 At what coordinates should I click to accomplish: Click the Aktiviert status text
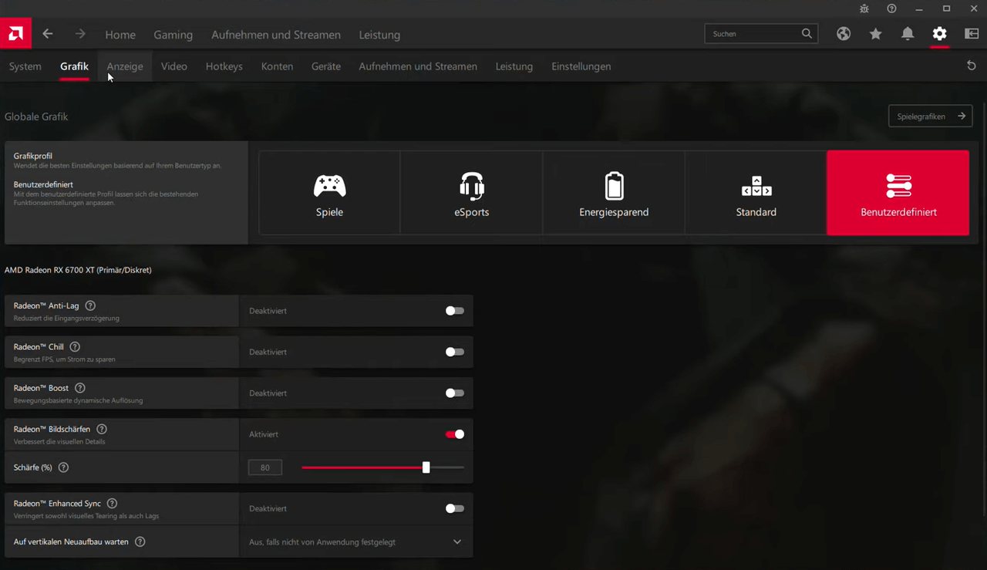pyautogui.click(x=264, y=434)
